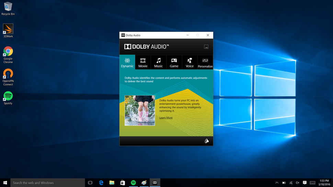Toggle the Dolby Audio power button
Screen dimensions: 333x187
pos(207,141)
